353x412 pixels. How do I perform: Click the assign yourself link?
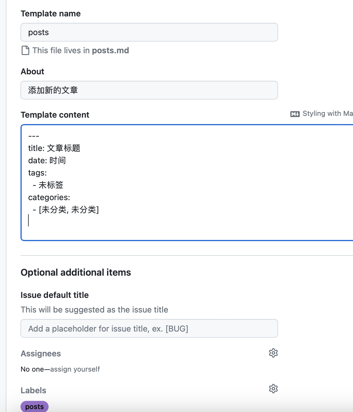point(75,369)
